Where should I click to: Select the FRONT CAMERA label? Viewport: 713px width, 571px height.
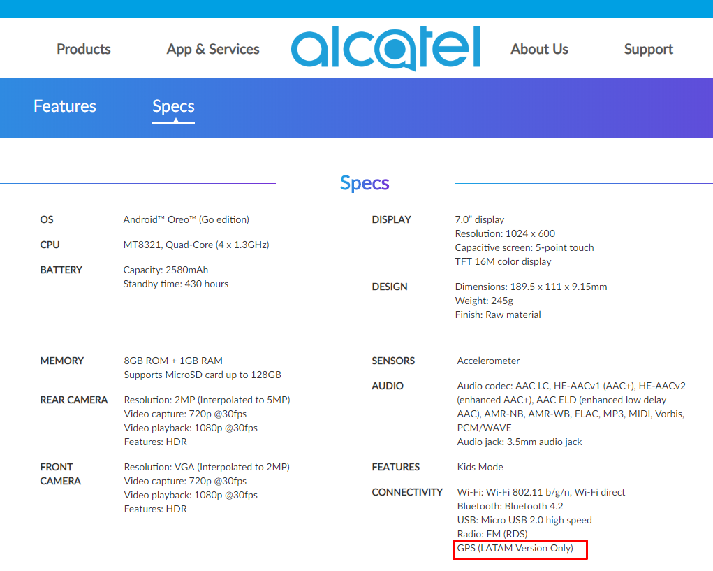(61, 474)
